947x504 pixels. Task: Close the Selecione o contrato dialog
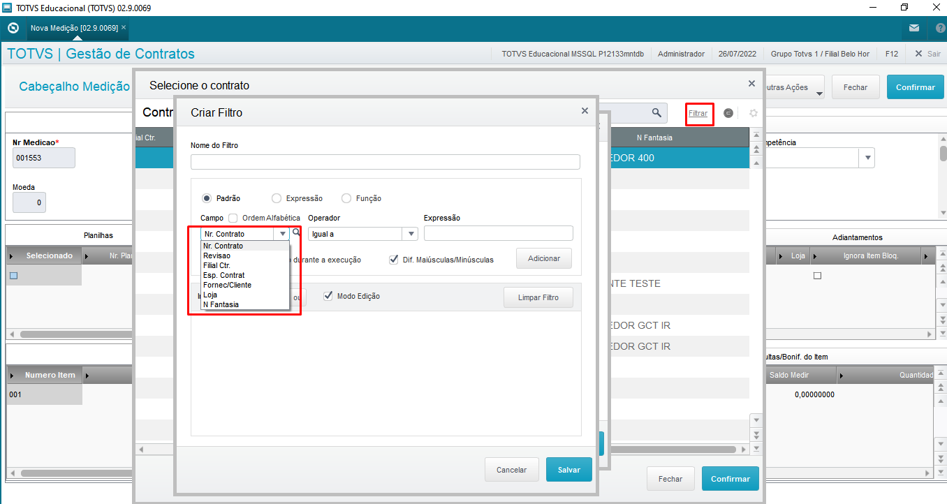point(751,83)
